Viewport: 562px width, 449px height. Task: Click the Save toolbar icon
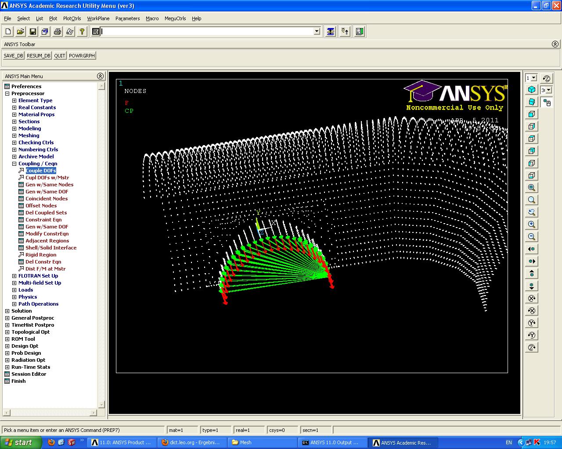[32, 31]
